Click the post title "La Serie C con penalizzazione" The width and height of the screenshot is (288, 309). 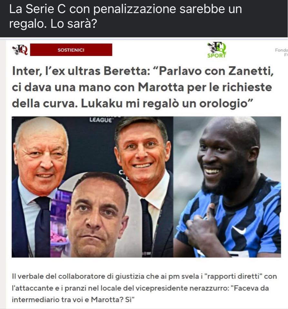pos(125,16)
